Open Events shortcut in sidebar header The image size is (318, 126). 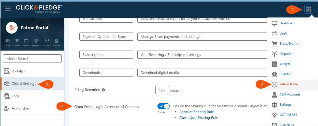click(x=26, y=43)
